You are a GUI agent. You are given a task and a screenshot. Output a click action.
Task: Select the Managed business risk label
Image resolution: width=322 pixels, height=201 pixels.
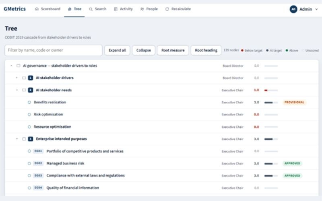coord(65,164)
